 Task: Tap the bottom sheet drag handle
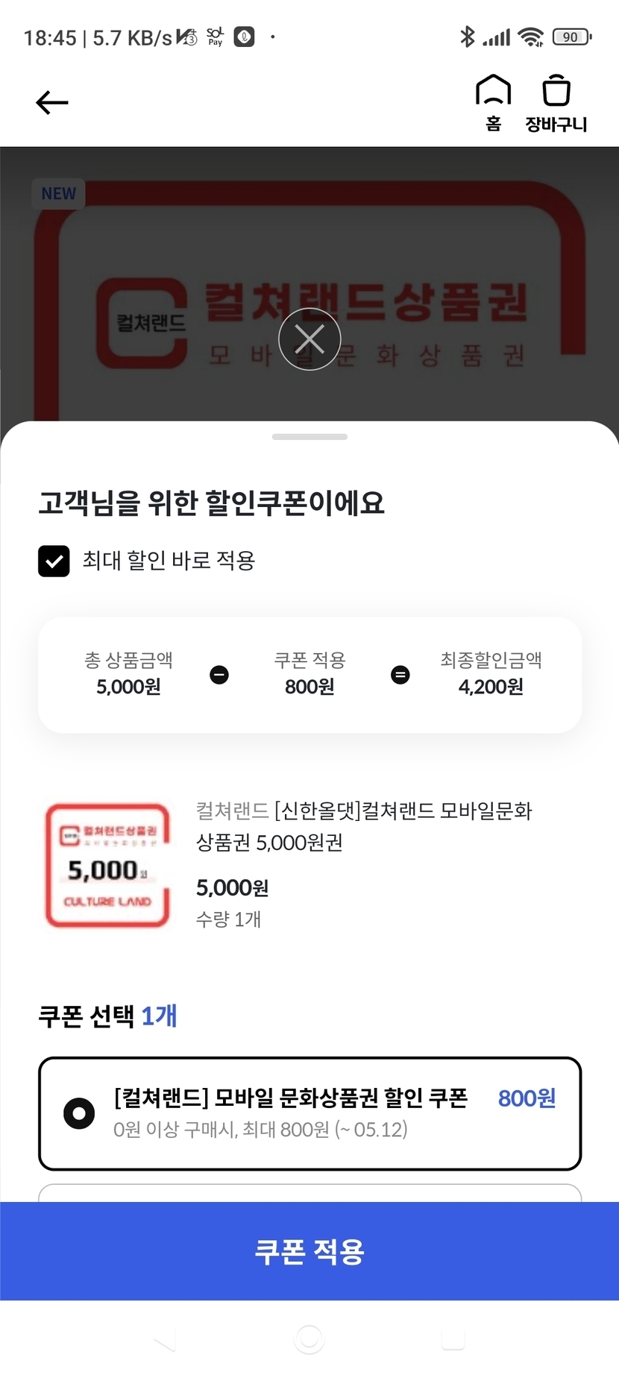309,437
